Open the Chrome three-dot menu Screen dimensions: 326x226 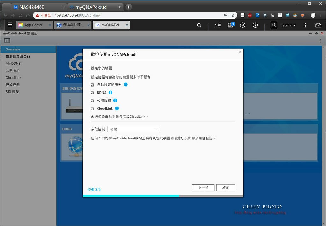point(321,15)
